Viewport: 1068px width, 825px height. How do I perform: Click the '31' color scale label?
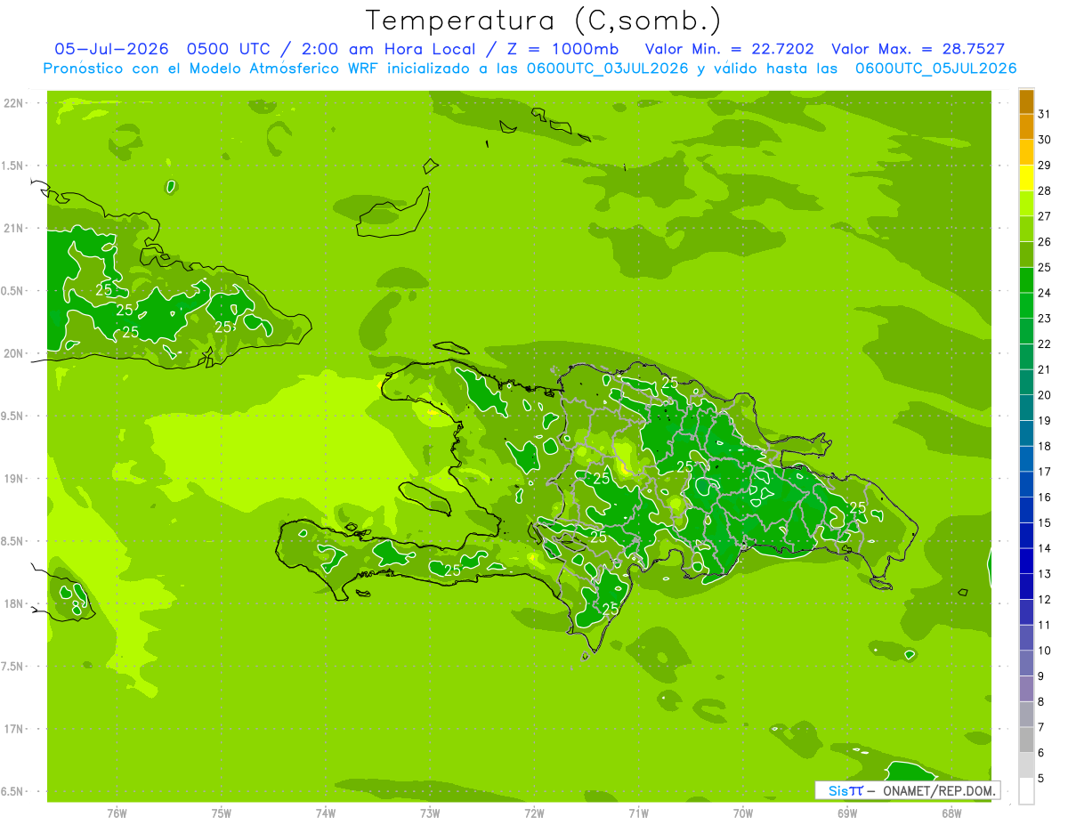pos(1045,114)
